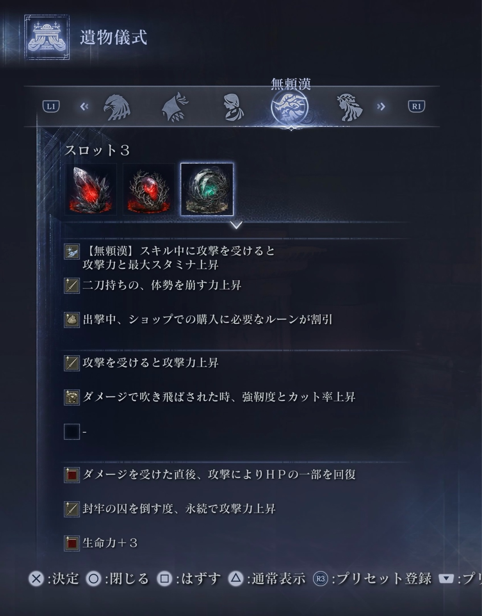Select the thorn-wrapped red relic

pos(149,189)
